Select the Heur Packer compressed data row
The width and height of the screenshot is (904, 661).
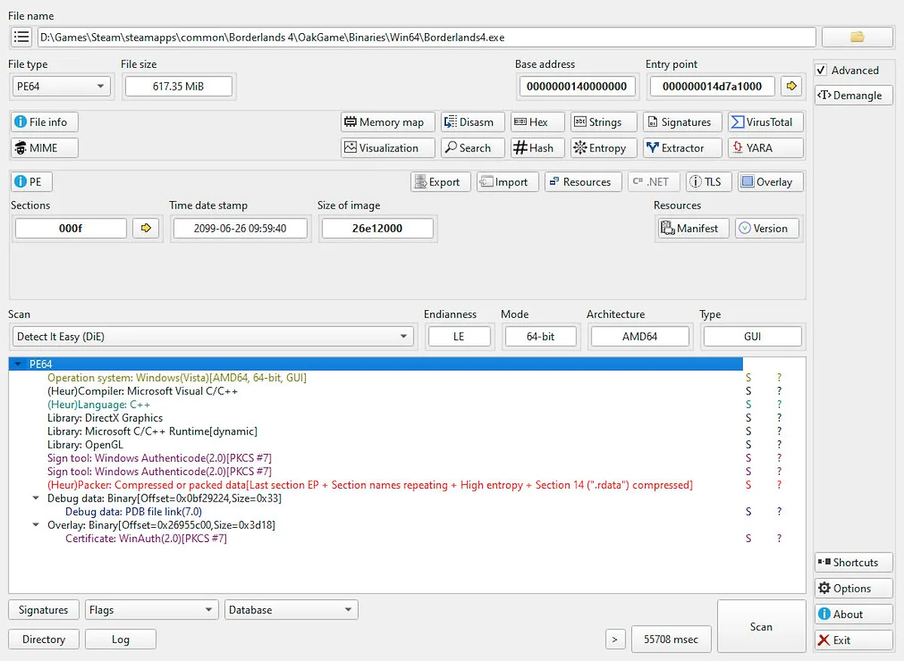[x=370, y=485]
